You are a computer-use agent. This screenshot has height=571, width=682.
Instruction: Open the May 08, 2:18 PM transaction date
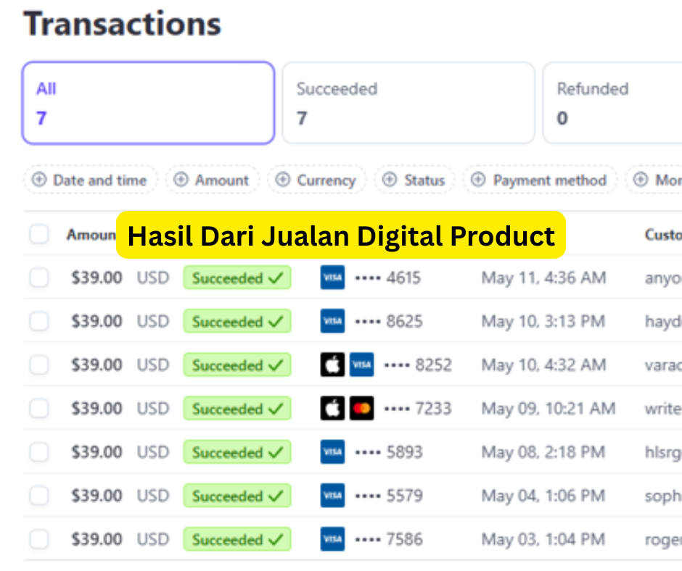pos(543,452)
